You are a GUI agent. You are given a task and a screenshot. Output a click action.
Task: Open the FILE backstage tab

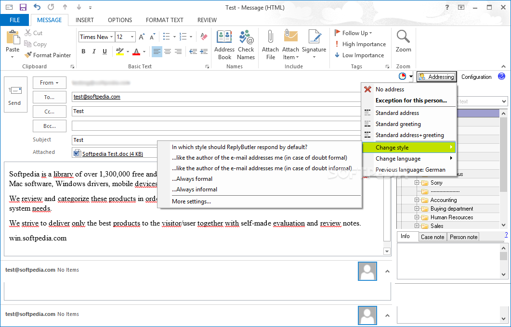pyautogui.click(x=14, y=20)
